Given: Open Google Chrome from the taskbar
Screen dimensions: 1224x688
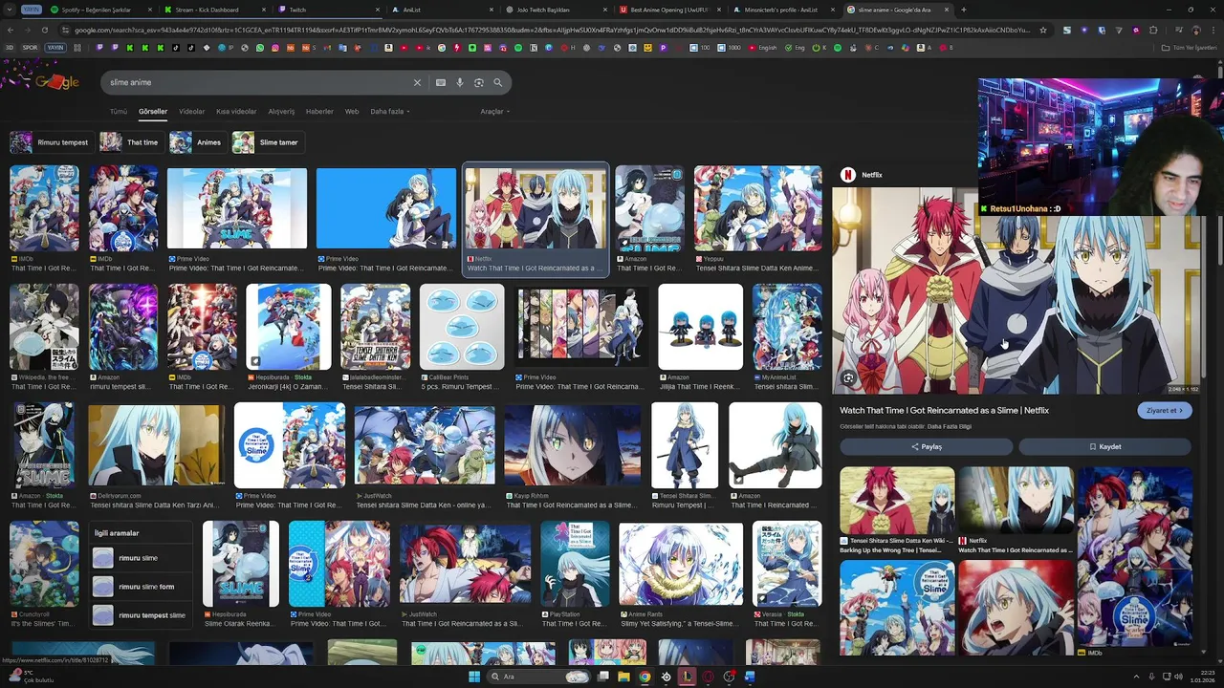Looking at the screenshot, I should pyautogui.click(x=645, y=677).
